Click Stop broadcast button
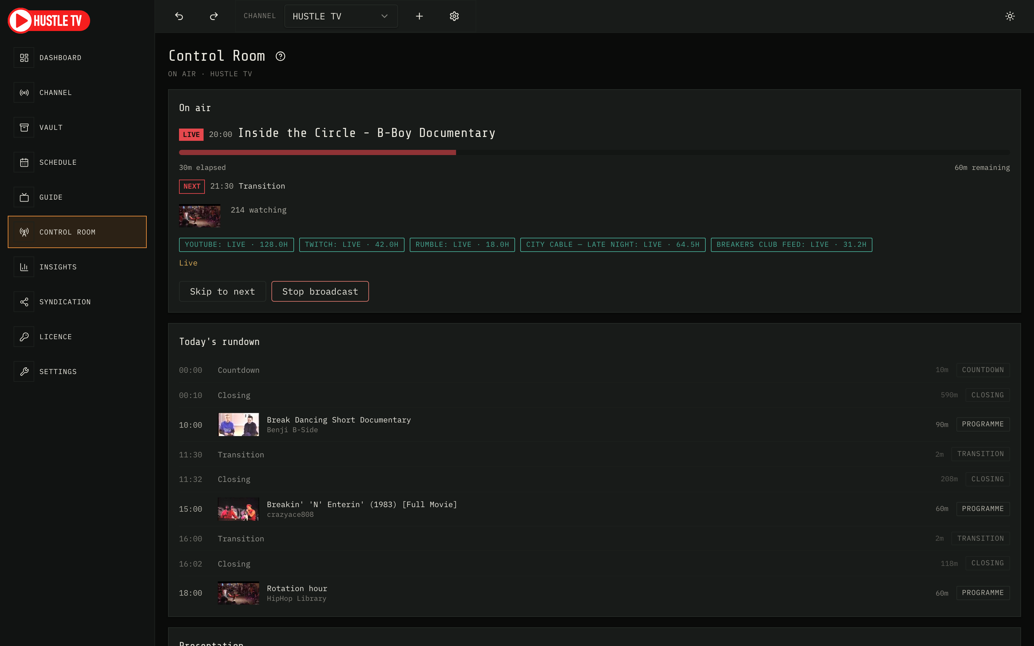Viewport: 1034px width, 646px height. coord(320,291)
